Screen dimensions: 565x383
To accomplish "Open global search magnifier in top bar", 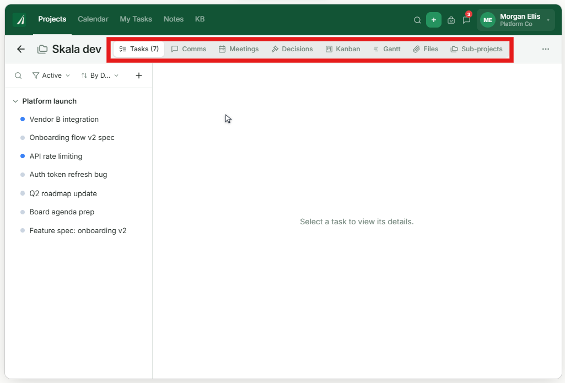I will click(x=417, y=20).
